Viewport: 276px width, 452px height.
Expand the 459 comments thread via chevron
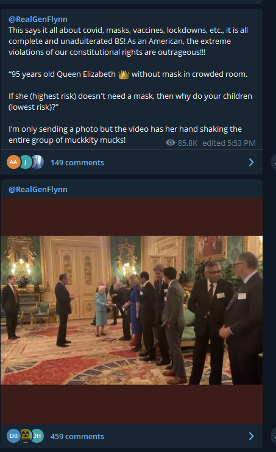tap(251, 436)
